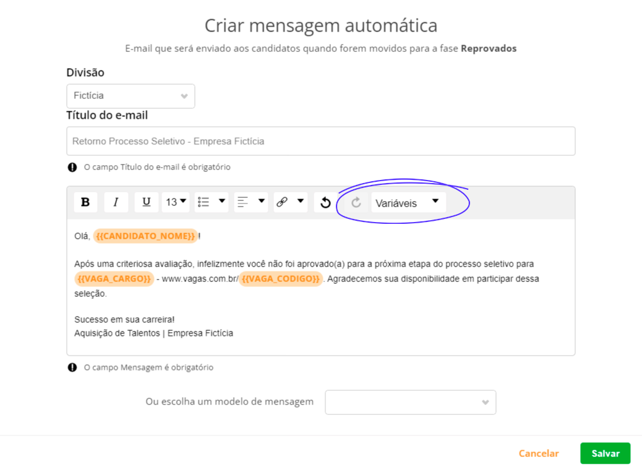Expand the list style options arrow
642x470 pixels.
pyautogui.click(x=221, y=201)
